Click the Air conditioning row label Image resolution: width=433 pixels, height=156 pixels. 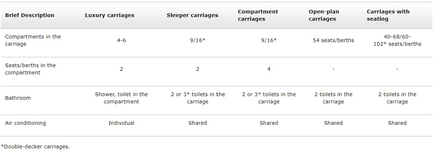click(x=25, y=123)
